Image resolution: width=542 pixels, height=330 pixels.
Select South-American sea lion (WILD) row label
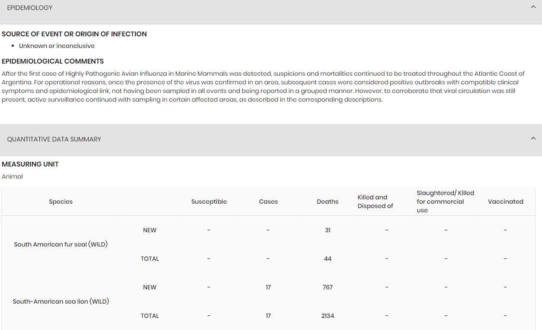coord(61,301)
